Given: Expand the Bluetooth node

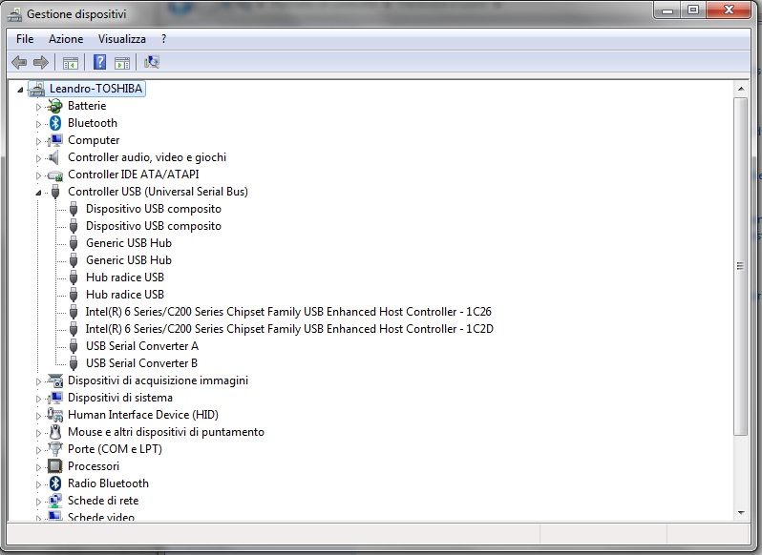Looking at the screenshot, I should pos(38,124).
